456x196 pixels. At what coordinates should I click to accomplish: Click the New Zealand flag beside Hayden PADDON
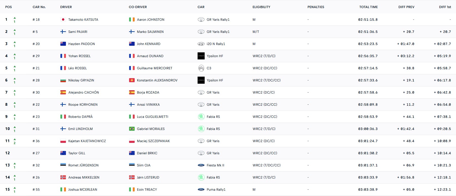(63, 44)
